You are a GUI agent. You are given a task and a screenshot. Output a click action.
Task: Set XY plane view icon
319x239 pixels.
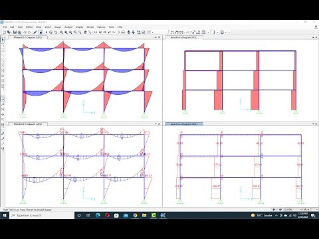click(x=100, y=32)
